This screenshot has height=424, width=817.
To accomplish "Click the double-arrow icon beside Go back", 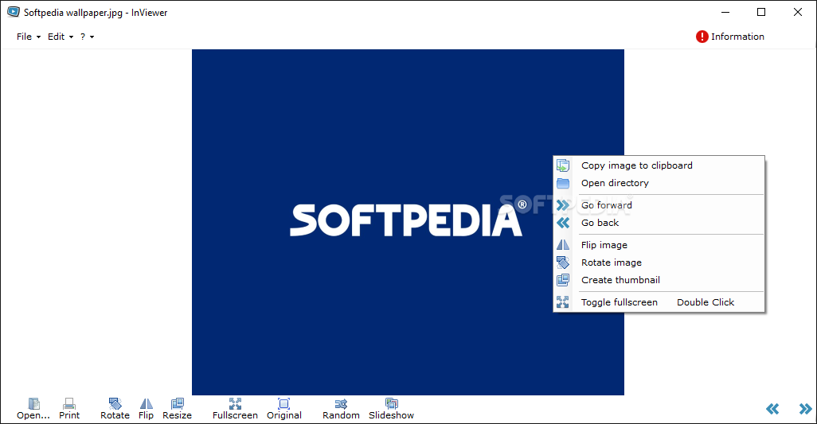I will [x=563, y=223].
